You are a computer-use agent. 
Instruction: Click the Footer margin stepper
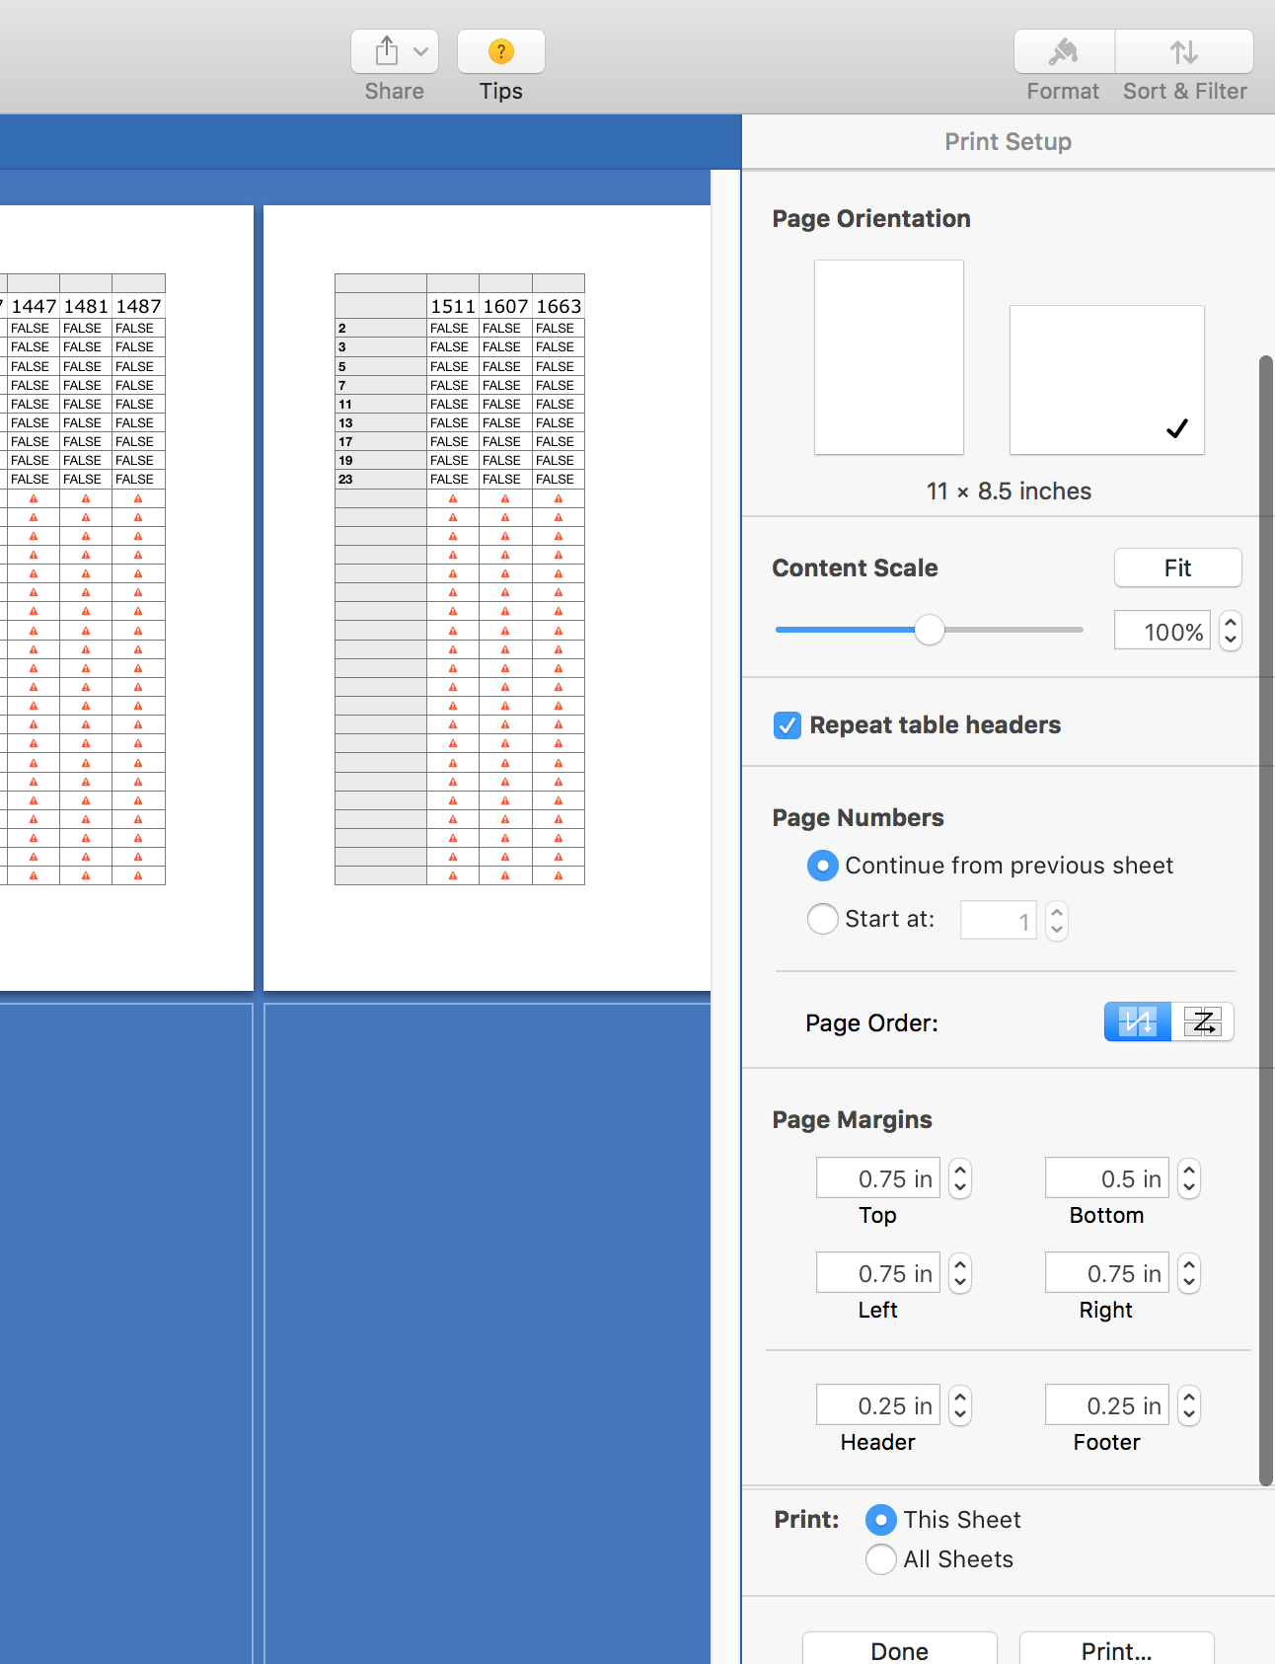1189,1405
